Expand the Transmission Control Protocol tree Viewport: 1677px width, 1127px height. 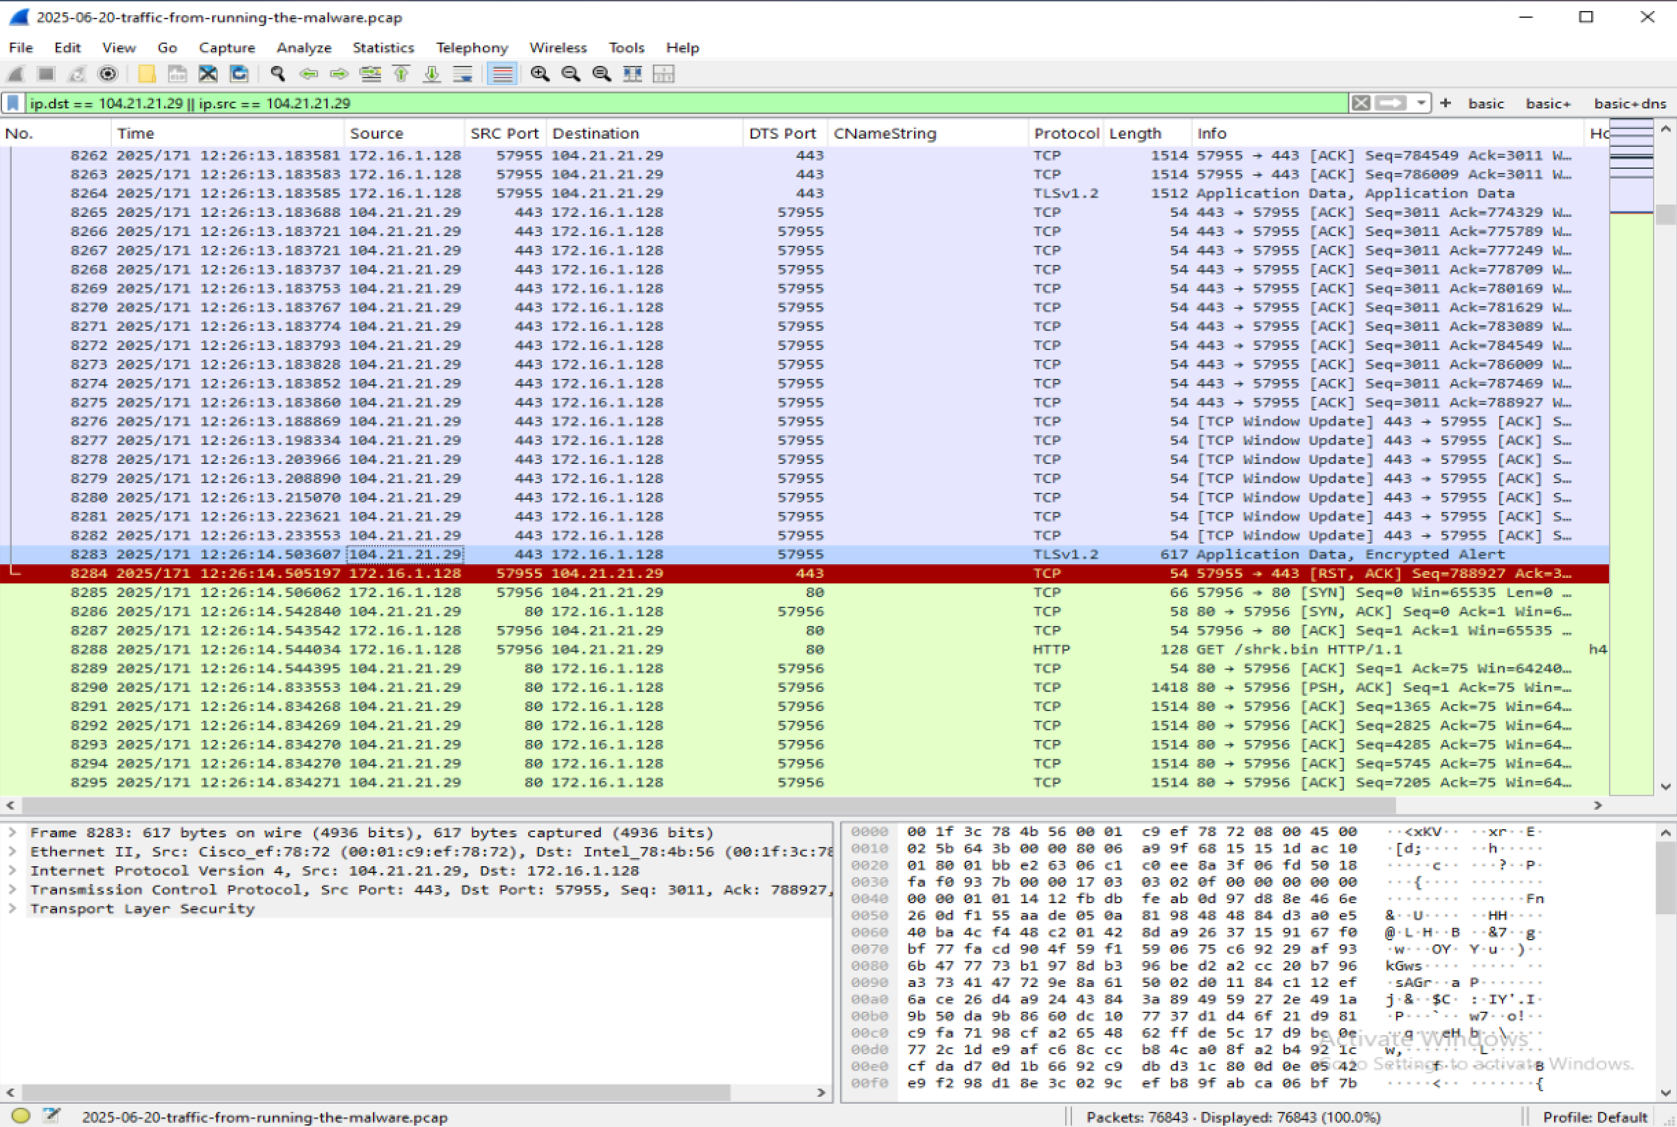(12, 889)
